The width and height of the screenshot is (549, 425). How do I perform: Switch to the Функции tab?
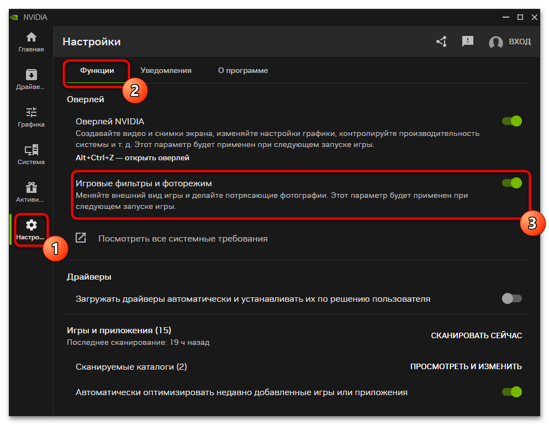[97, 70]
